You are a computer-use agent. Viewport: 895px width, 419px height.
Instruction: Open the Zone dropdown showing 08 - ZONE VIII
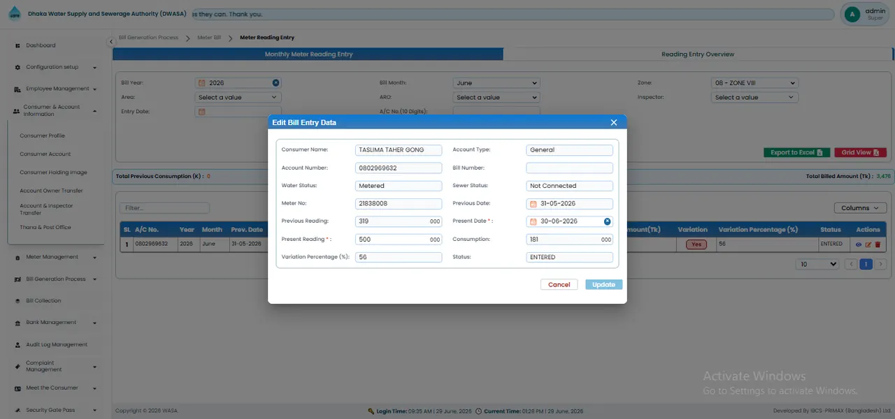754,83
